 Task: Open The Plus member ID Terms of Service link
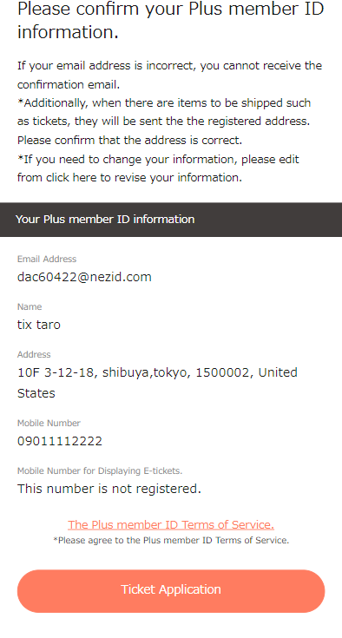171,525
